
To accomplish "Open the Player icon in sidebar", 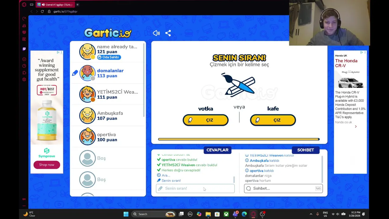I will 24,59.
